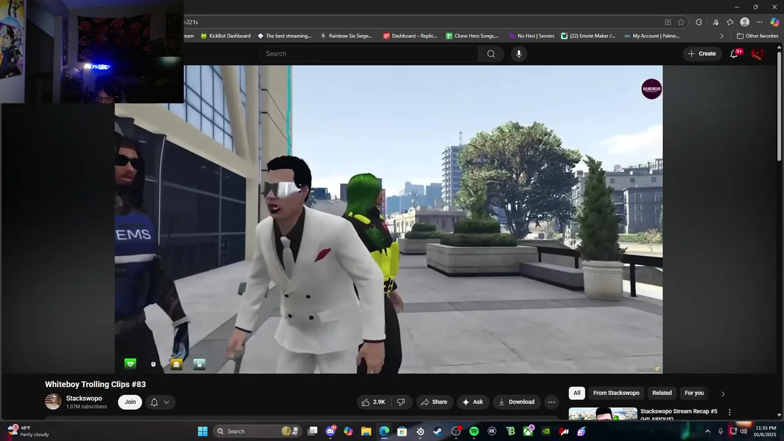784x441 pixels.
Task: Join the Stackswopo channel membership
Action: tap(130, 402)
